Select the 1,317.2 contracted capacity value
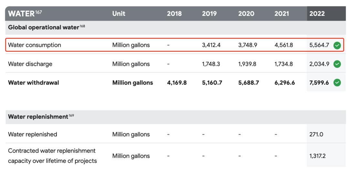 point(317,156)
